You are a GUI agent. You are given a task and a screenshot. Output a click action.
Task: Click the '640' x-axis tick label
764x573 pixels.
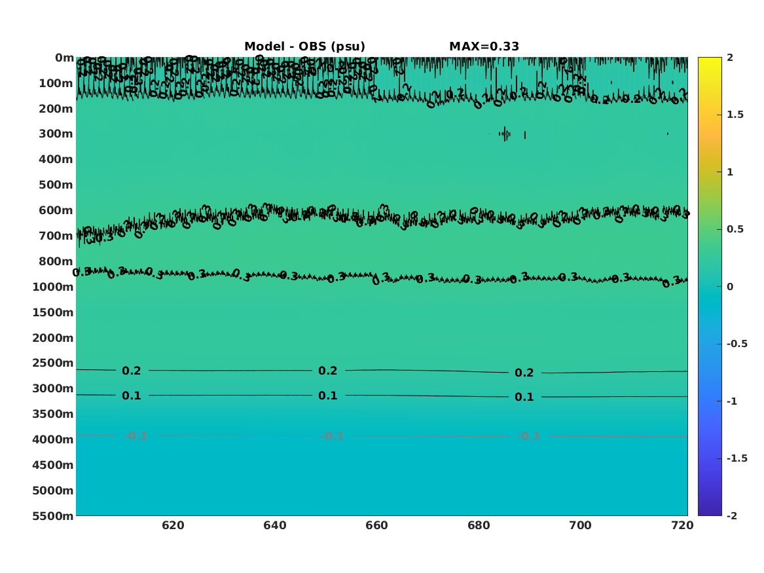pos(275,525)
